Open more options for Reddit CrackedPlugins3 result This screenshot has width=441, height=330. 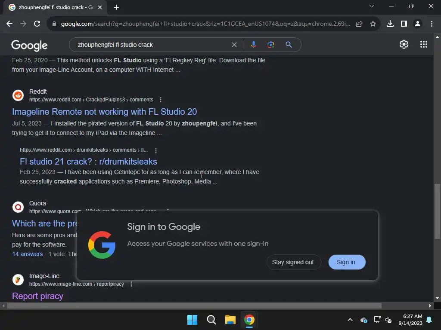pos(160,100)
